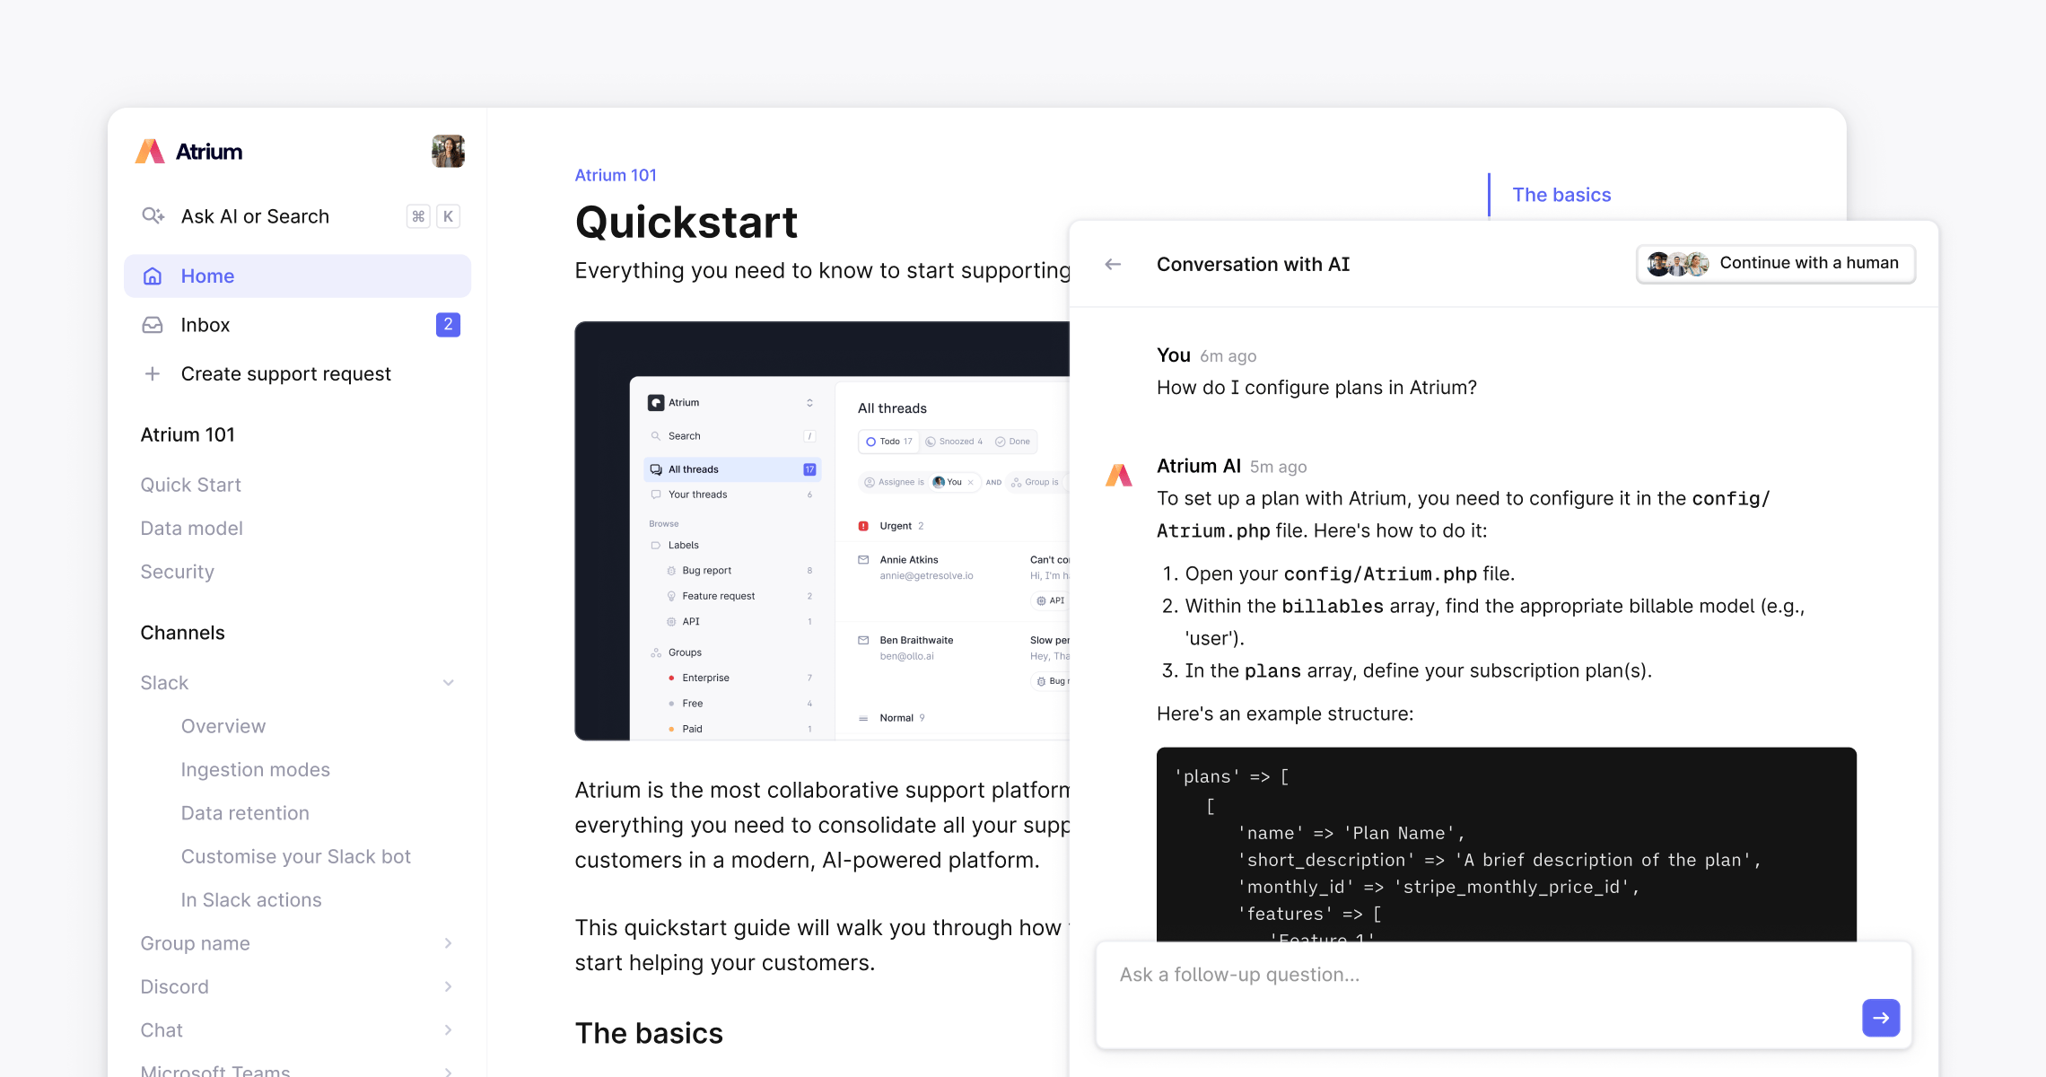This screenshot has width=2046, height=1077.
Task: Click the Conversation with AI title
Action: point(1253,264)
